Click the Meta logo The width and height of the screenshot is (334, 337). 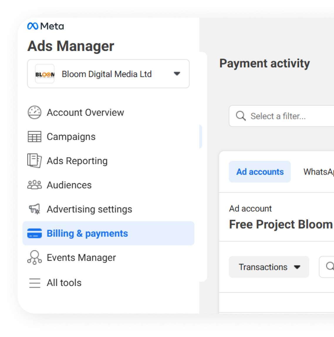pyautogui.click(x=45, y=26)
